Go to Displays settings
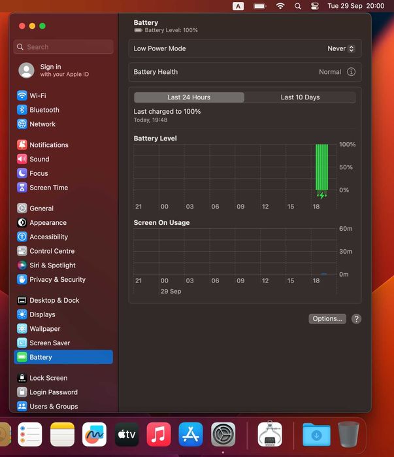Image resolution: width=394 pixels, height=457 pixels. [63, 314]
